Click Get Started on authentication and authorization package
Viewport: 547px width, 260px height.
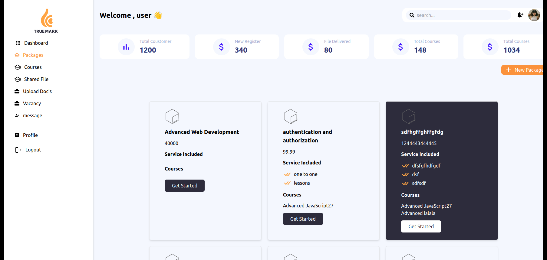click(x=303, y=219)
